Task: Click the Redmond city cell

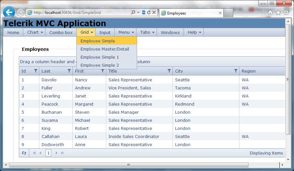Action: 206,104
